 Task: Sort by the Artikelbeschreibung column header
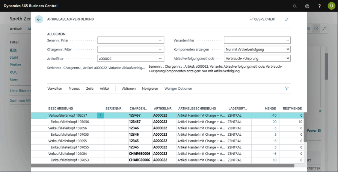[x=197, y=108]
